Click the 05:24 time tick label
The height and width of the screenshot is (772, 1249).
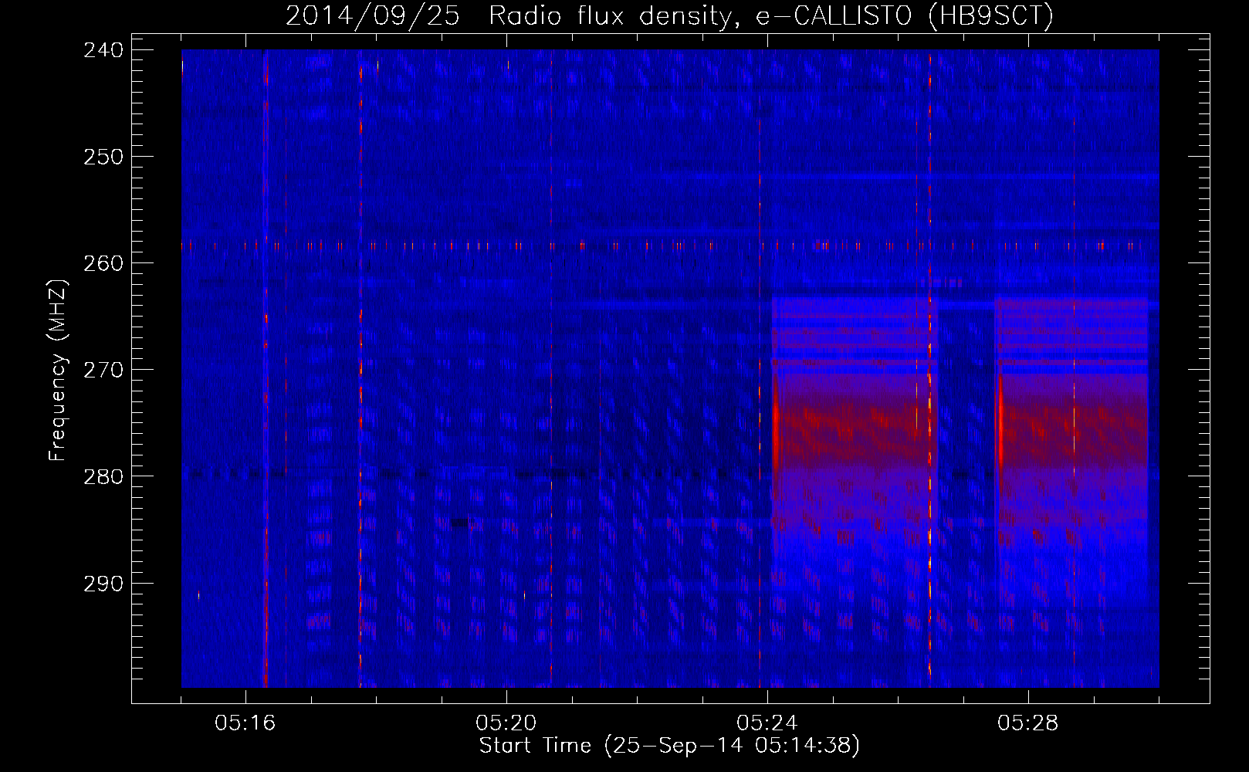(x=767, y=723)
